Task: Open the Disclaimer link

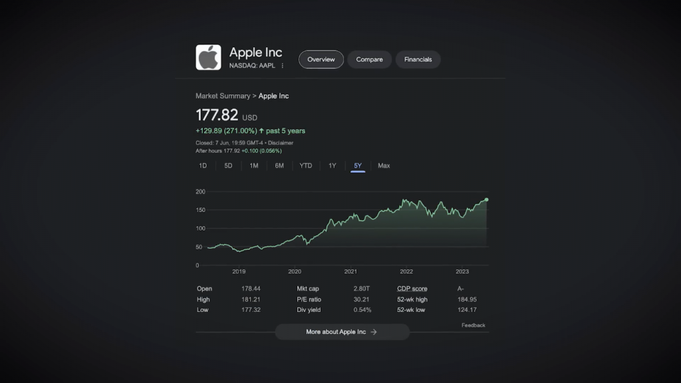Action: (281, 143)
